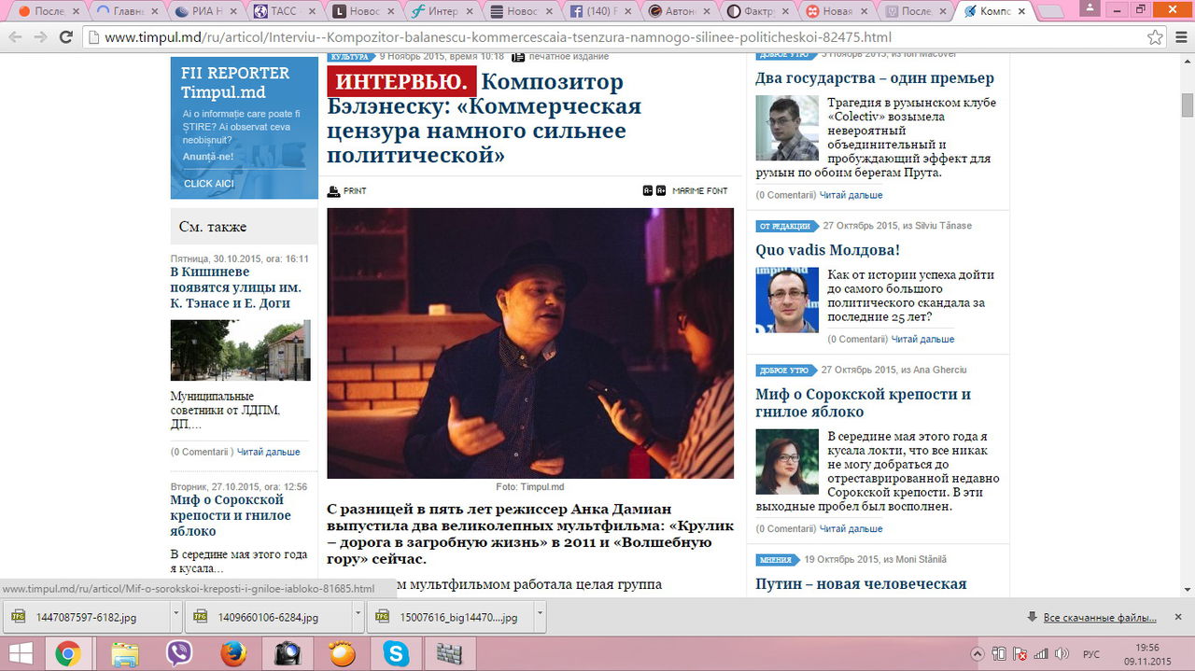Click Читай дальше under Два государства article
This screenshot has height=671, width=1195.
851,195
